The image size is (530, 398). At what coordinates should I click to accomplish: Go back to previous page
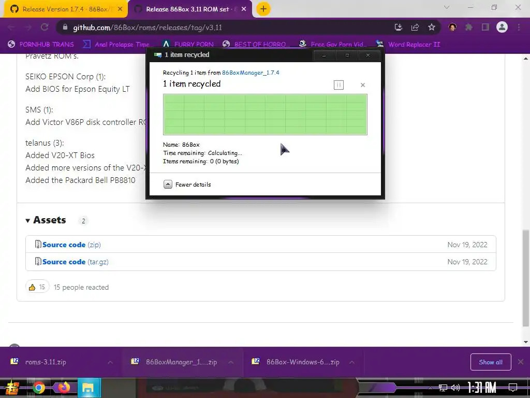point(11,27)
